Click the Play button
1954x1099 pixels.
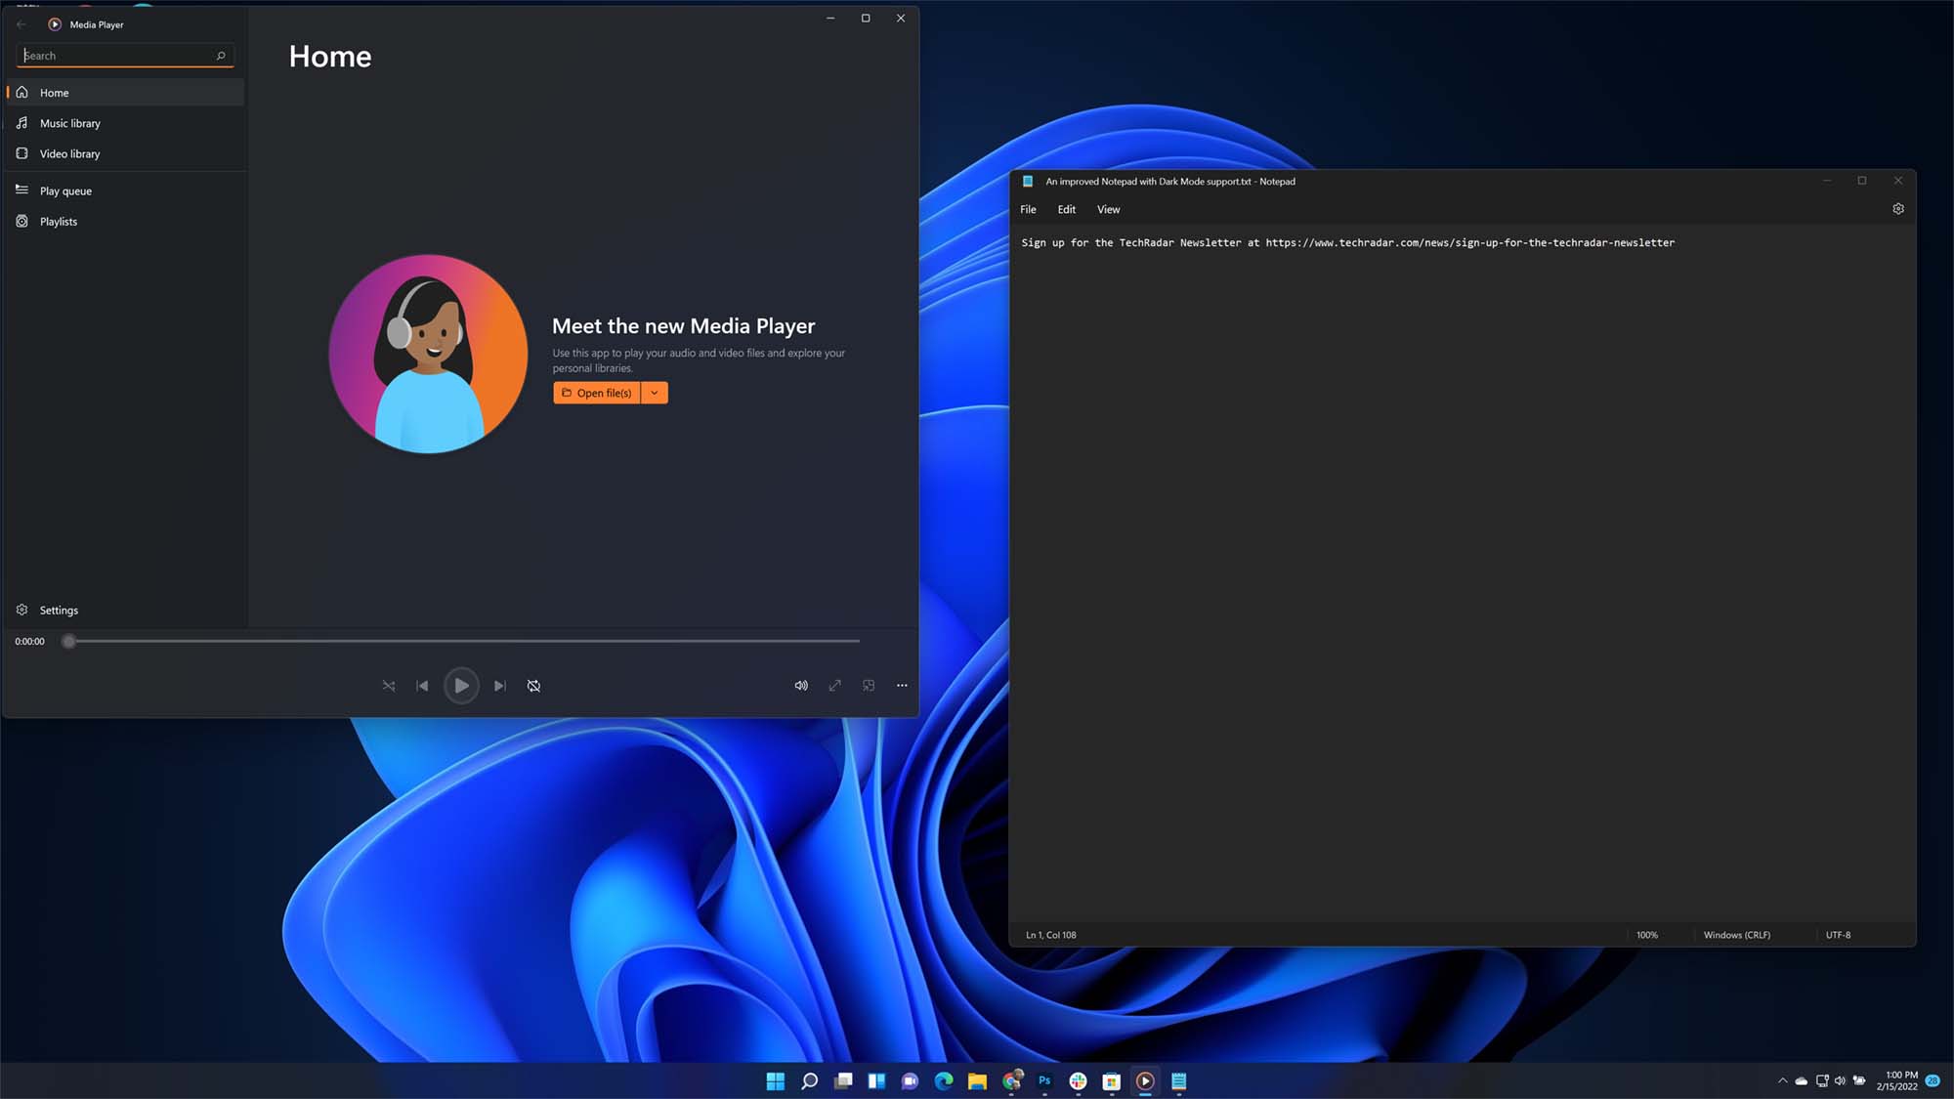click(x=461, y=686)
